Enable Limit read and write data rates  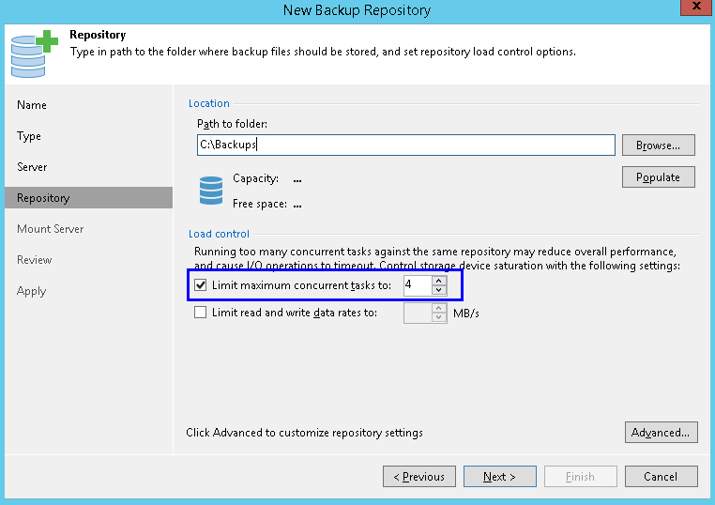click(x=200, y=313)
